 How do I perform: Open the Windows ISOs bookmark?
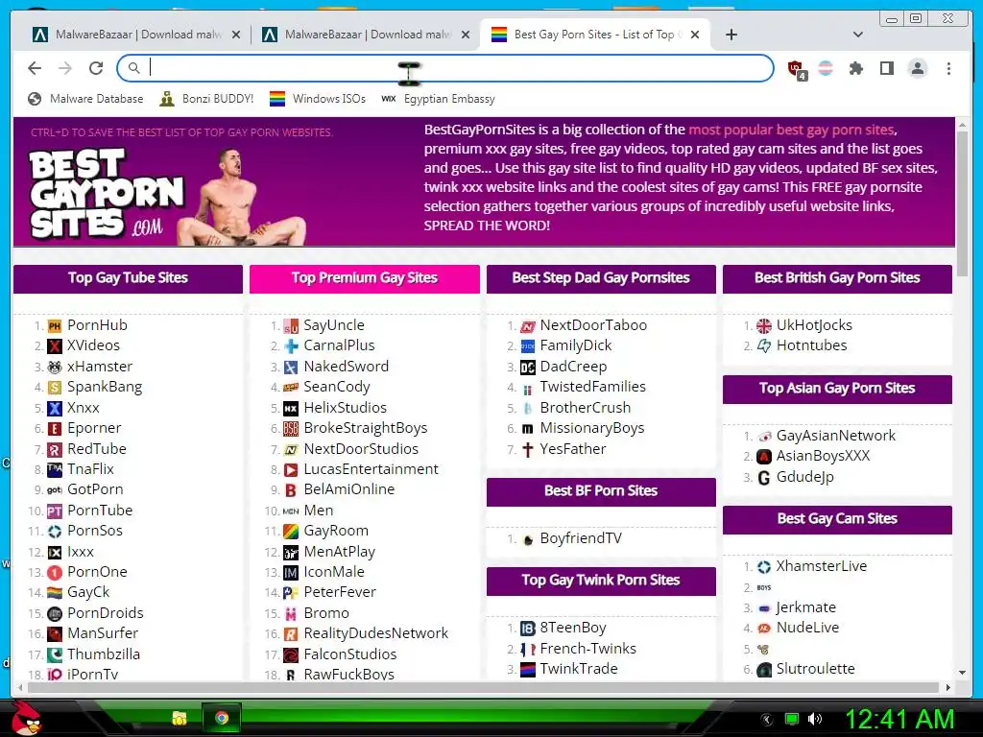point(318,99)
